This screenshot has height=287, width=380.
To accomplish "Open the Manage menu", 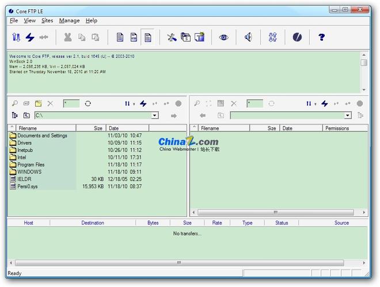I will point(69,21).
